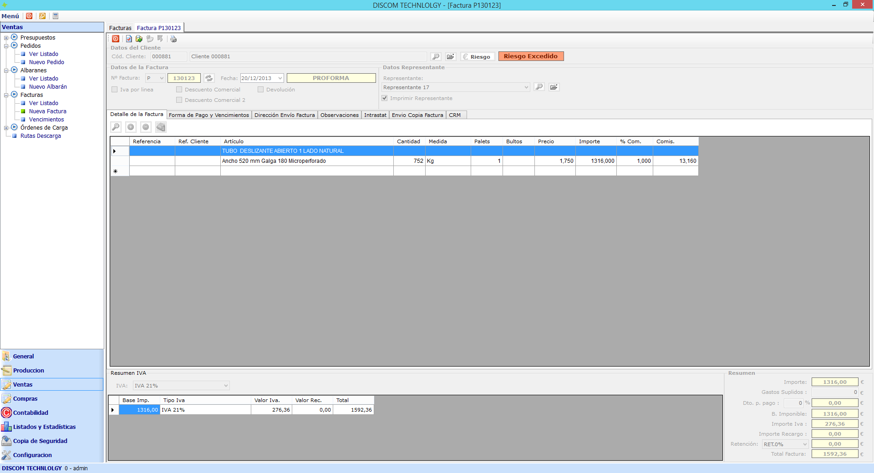
Task: Expand the Presupuestos tree node
Action: tap(6, 38)
